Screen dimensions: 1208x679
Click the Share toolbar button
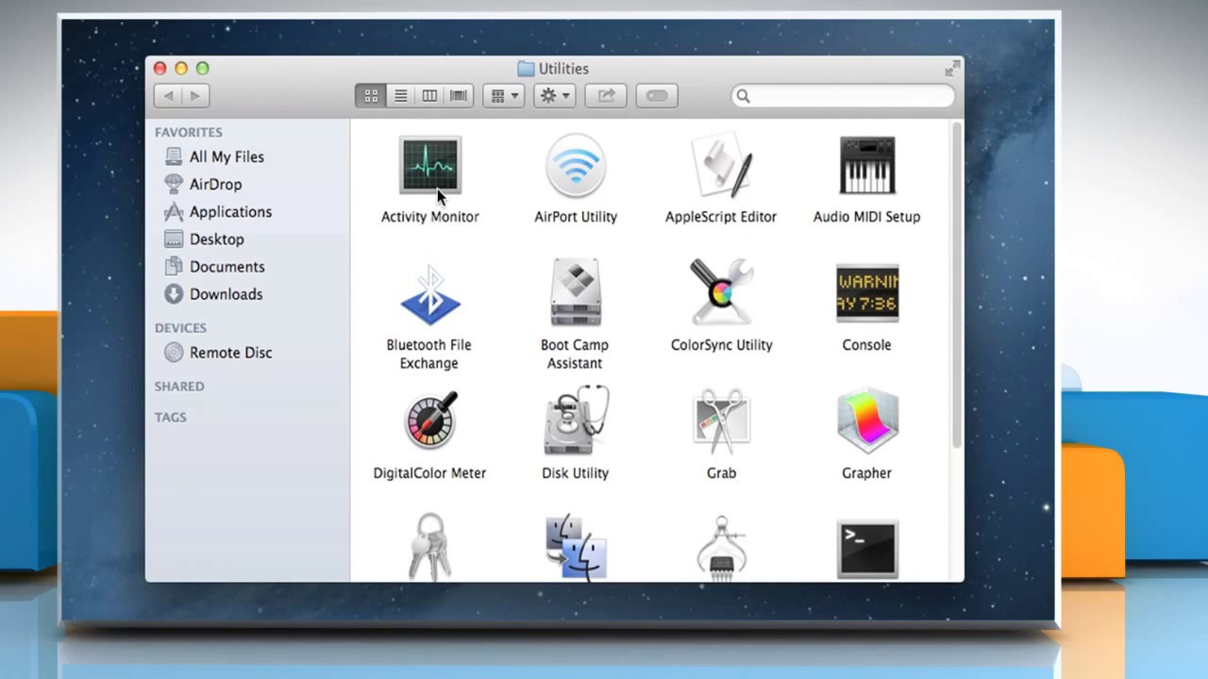[x=606, y=95]
